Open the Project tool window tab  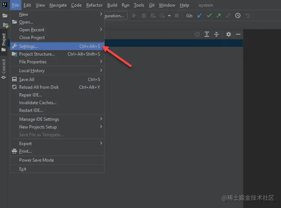click(x=4, y=42)
